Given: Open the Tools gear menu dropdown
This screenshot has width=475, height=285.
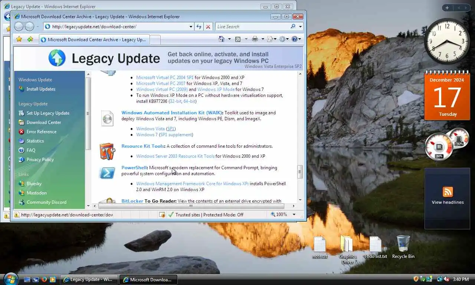Looking at the screenshot, I should 284,39.
